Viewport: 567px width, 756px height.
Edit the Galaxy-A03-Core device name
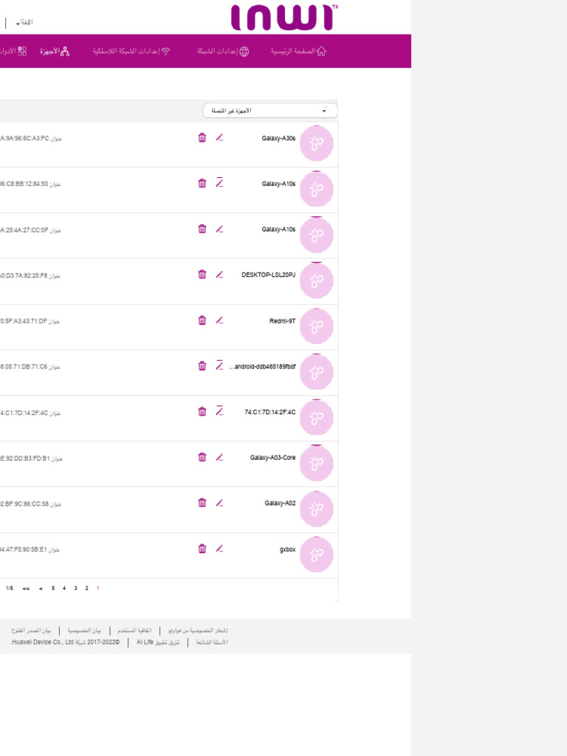coord(219,458)
